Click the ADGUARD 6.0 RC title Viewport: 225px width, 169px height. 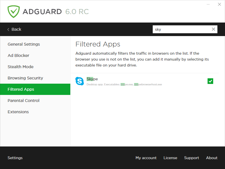point(56,12)
